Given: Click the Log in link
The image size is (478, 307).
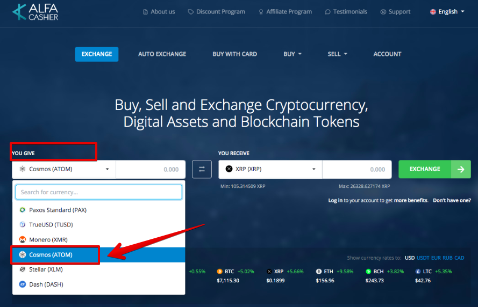Looking at the screenshot, I should (336, 200).
